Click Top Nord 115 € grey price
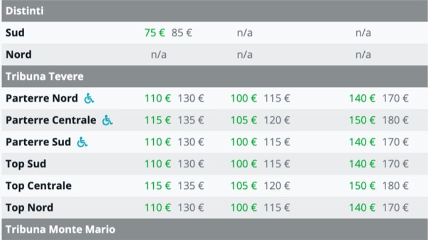This screenshot has width=428, height=240. [277, 207]
